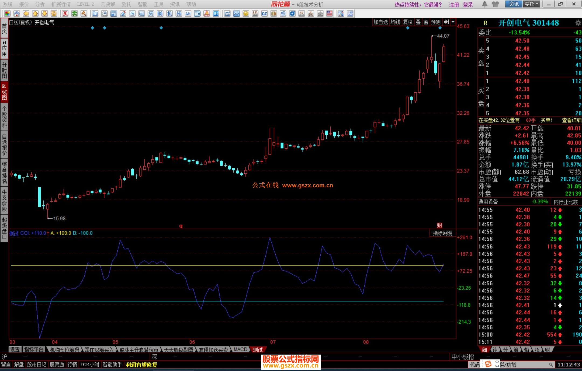Click the US flag market icon

click(330, 13)
